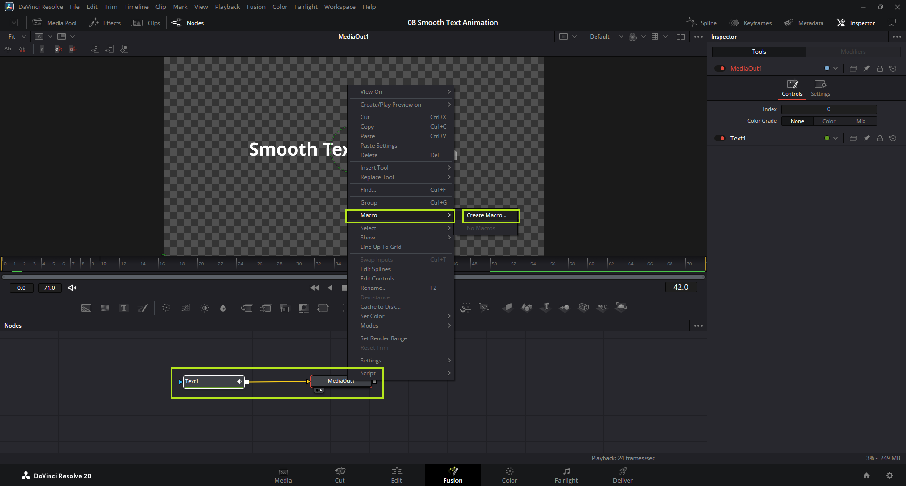Select the Text+ tool in the toolbar
This screenshot has width=906, height=486.
click(124, 308)
